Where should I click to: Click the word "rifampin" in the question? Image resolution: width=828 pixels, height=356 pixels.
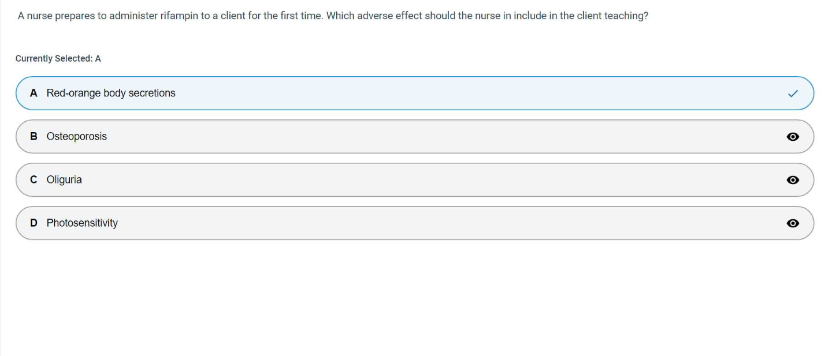click(179, 16)
